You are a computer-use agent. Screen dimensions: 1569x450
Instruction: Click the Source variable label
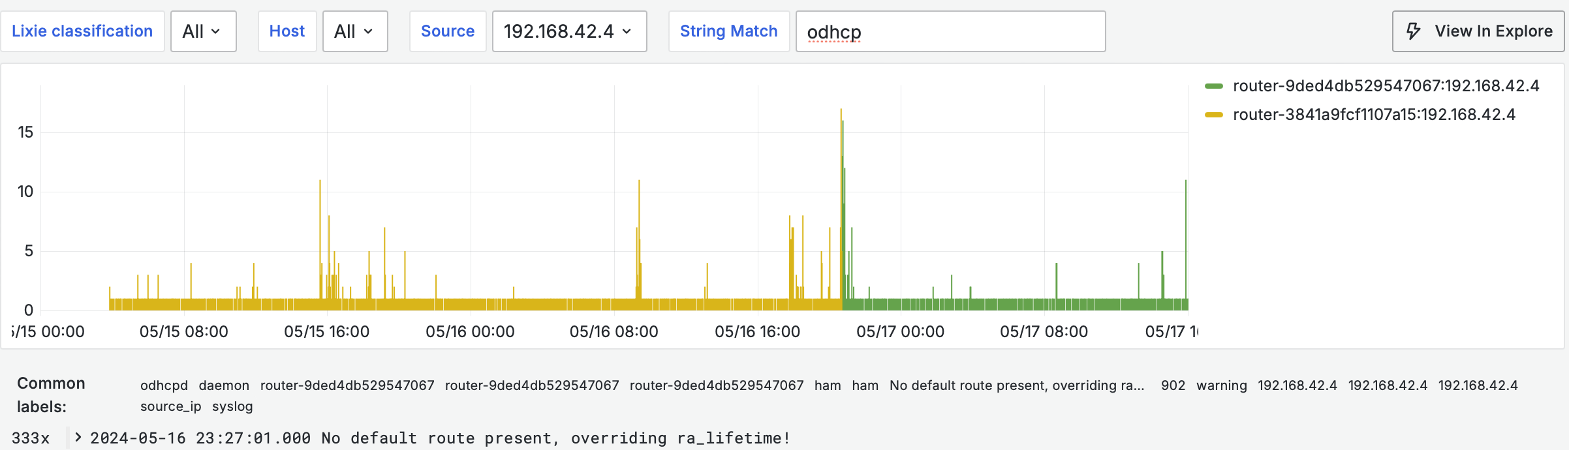[447, 31]
